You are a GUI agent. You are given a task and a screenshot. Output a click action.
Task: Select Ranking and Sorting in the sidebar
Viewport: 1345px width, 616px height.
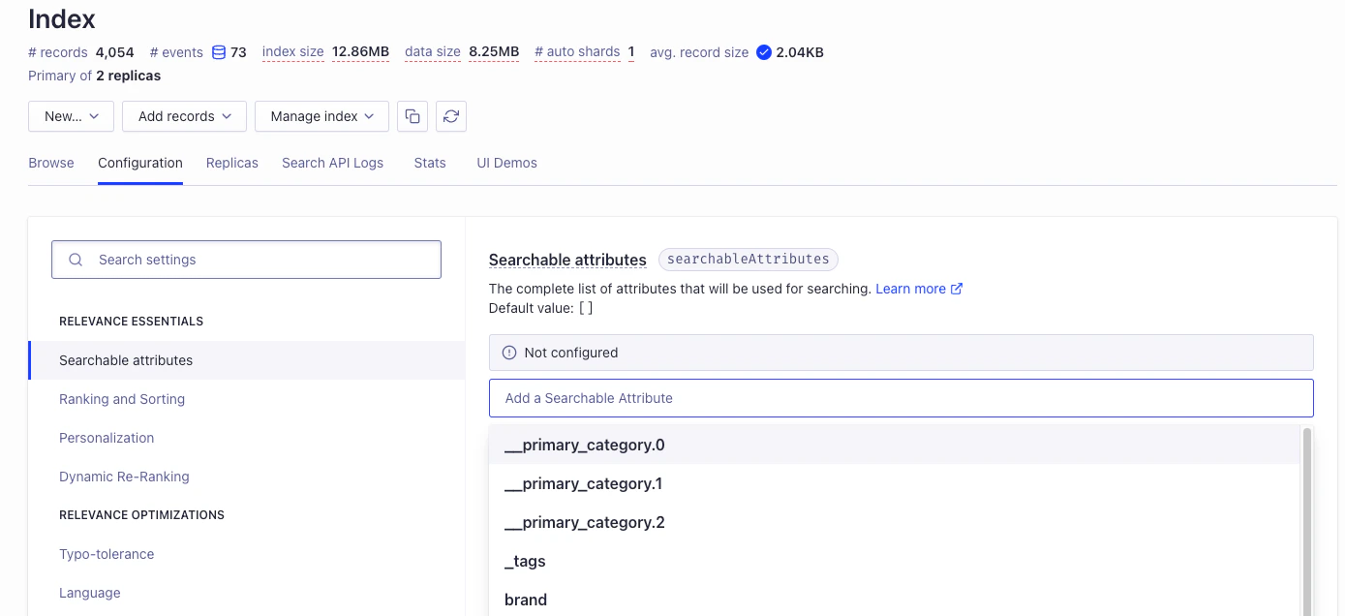122,399
